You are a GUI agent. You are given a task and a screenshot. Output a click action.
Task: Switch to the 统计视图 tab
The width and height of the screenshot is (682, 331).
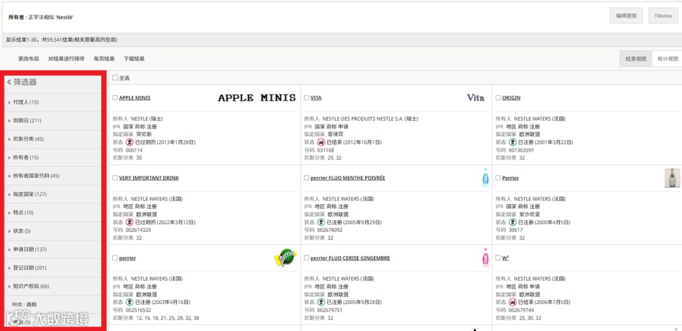pyautogui.click(x=667, y=59)
